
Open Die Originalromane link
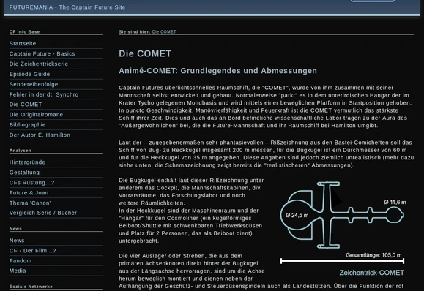pyautogui.click(x=36, y=115)
